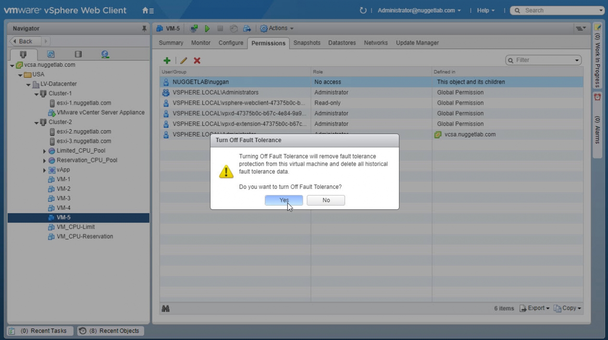The height and width of the screenshot is (340, 608).
Task: Open the Administrator@nuggetlab.com user menu
Action: point(419,11)
